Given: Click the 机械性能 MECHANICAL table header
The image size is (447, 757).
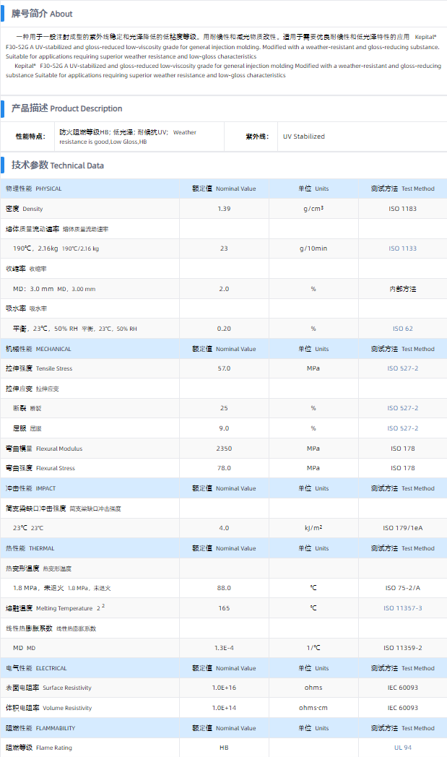Looking at the screenshot, I should click(x=38, y=349).
